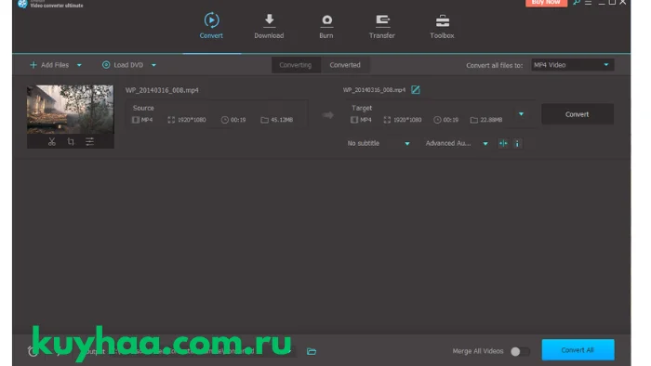Convert WP_20140316_008.mp4 file

[x=578, y=114]
